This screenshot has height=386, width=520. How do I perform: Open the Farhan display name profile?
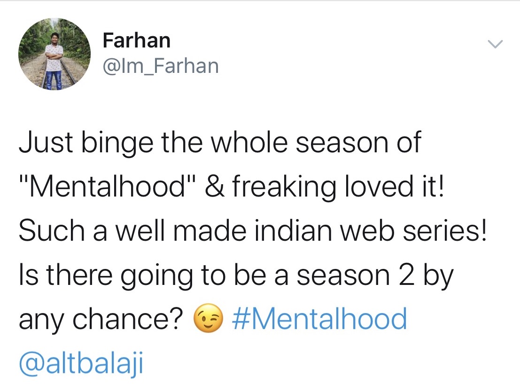coord(137,40)
